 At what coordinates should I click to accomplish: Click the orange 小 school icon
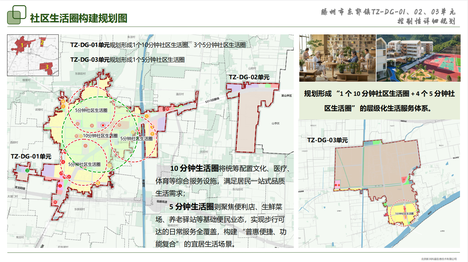pos(85,146)
